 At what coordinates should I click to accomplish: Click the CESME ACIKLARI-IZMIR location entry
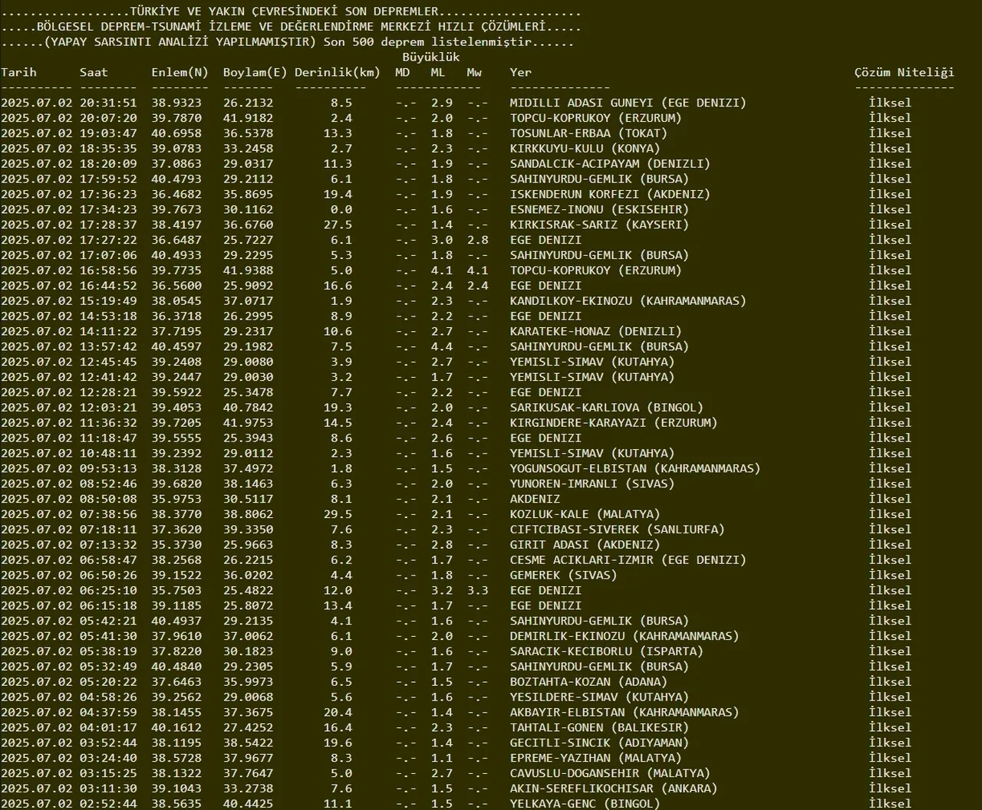click(x=628, y=560)
